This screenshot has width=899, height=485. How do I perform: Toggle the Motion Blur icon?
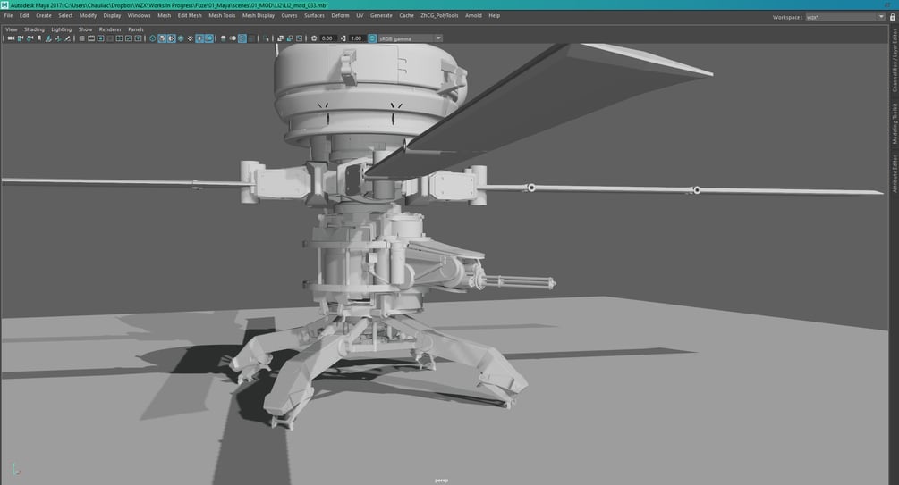tap(233, 38)
